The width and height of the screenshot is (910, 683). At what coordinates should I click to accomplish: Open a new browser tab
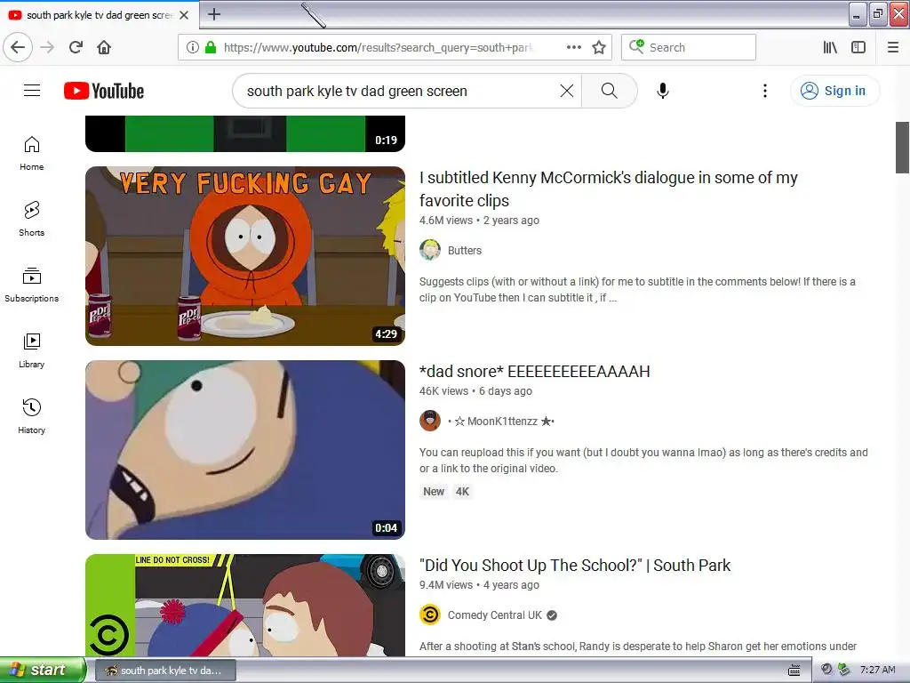click(214, 14)
